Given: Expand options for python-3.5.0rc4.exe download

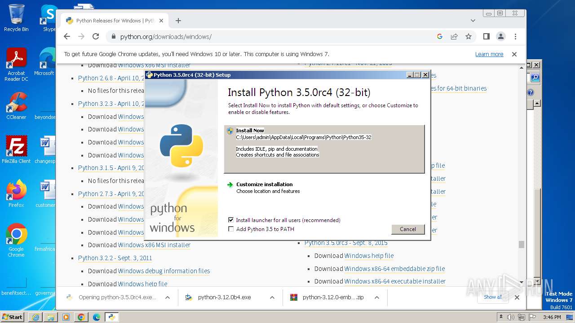Looking at the screenshot, I should pos(167,297).
